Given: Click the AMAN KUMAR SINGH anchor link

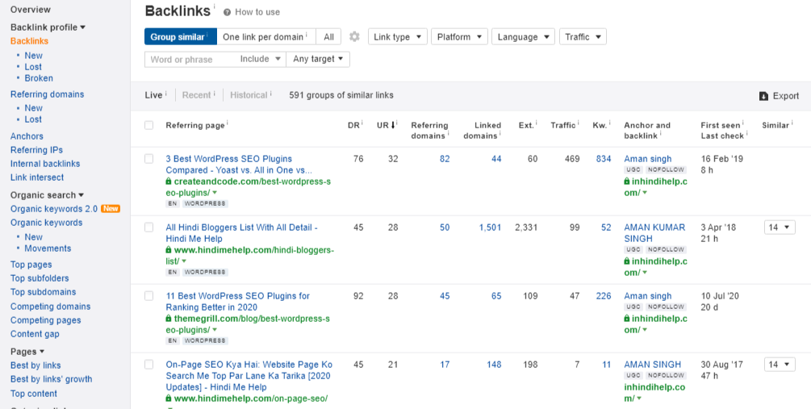Looking at the screenshot, I should (654, 232).
